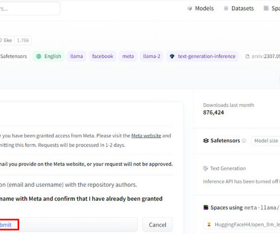
Task: Select the English language tag
Action: (x=49, y=56)
